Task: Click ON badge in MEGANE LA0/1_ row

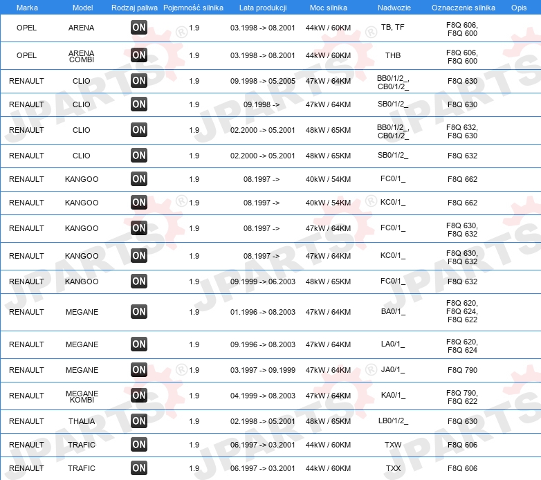Action: pyautogui.click(x=139, y=344)
